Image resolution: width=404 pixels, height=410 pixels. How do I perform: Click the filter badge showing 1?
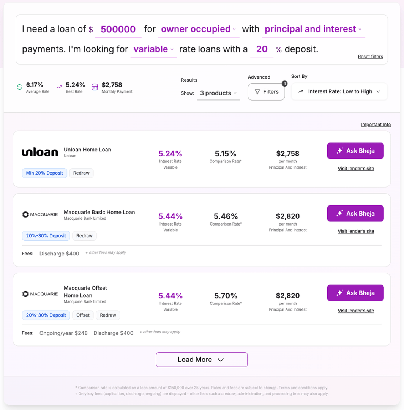click(284, 84)
